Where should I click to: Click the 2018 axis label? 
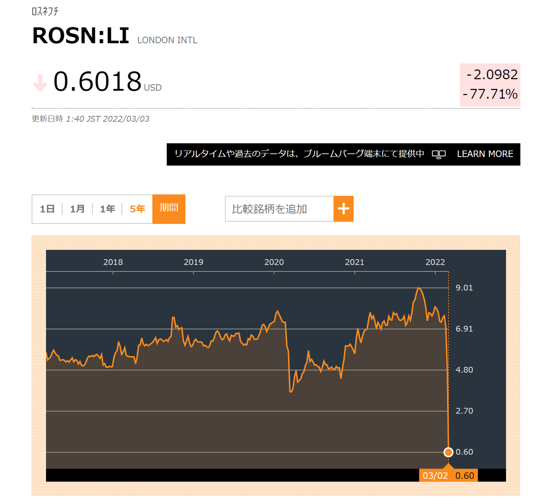113,262
